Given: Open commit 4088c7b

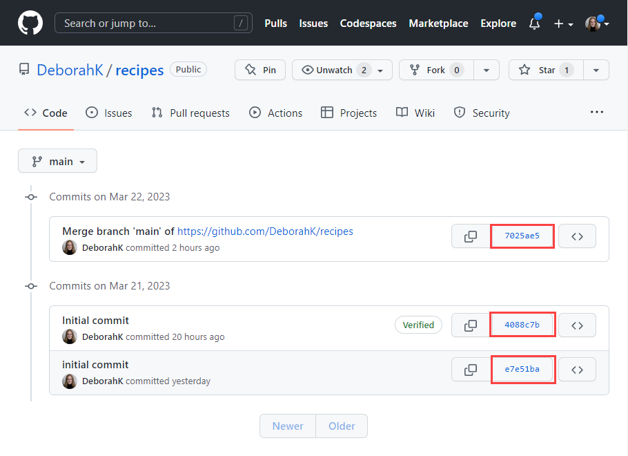Looking at the screenshot, I should pyautogui.click(x=522, y=325).
